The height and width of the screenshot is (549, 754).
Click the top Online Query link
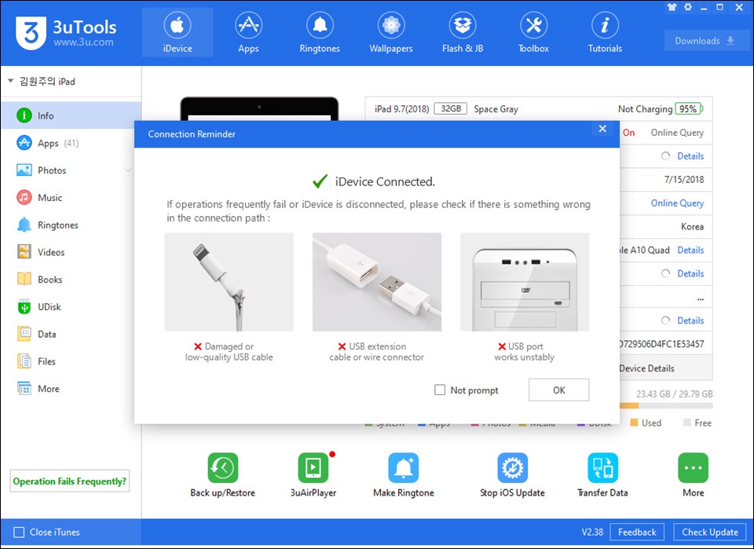(677, 133)
